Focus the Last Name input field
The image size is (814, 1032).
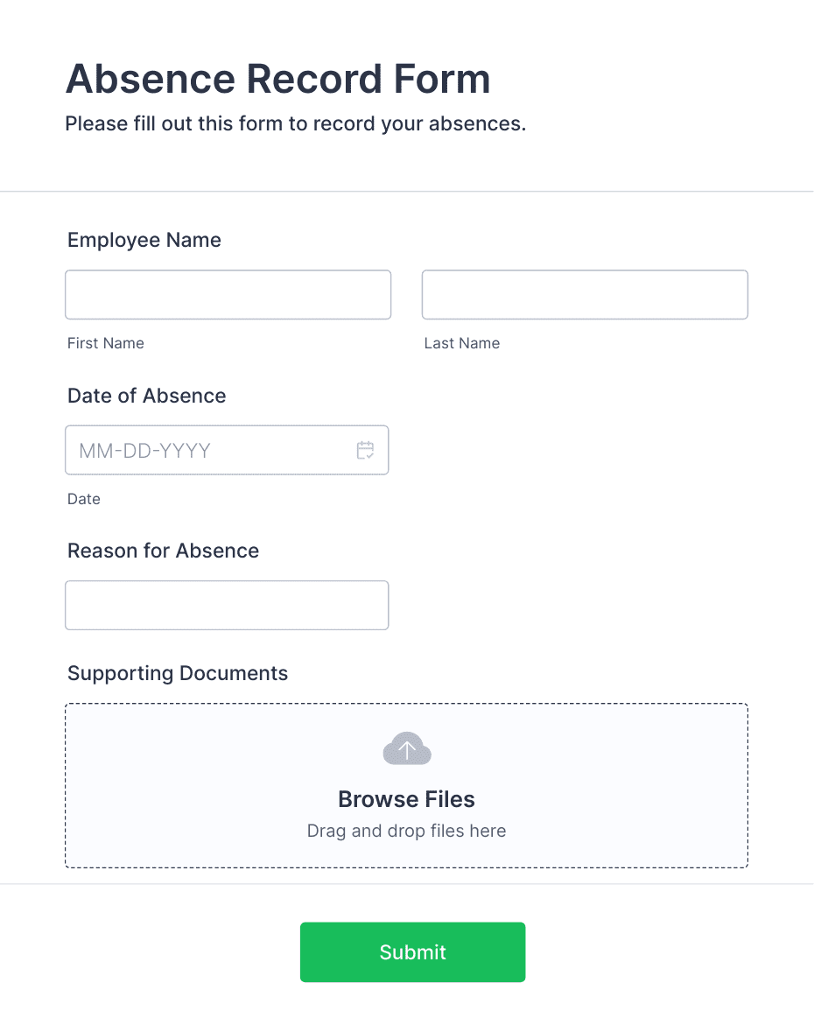pyautogui.click(x=585, y=295)
